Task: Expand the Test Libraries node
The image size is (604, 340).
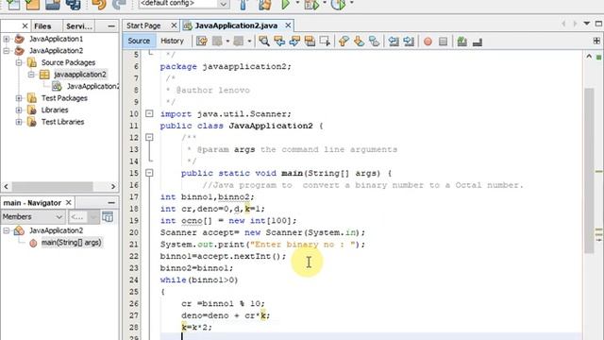Action: tap(19, 122)
